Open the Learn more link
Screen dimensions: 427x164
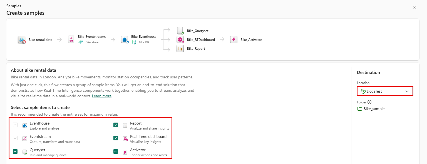point(102,96)
